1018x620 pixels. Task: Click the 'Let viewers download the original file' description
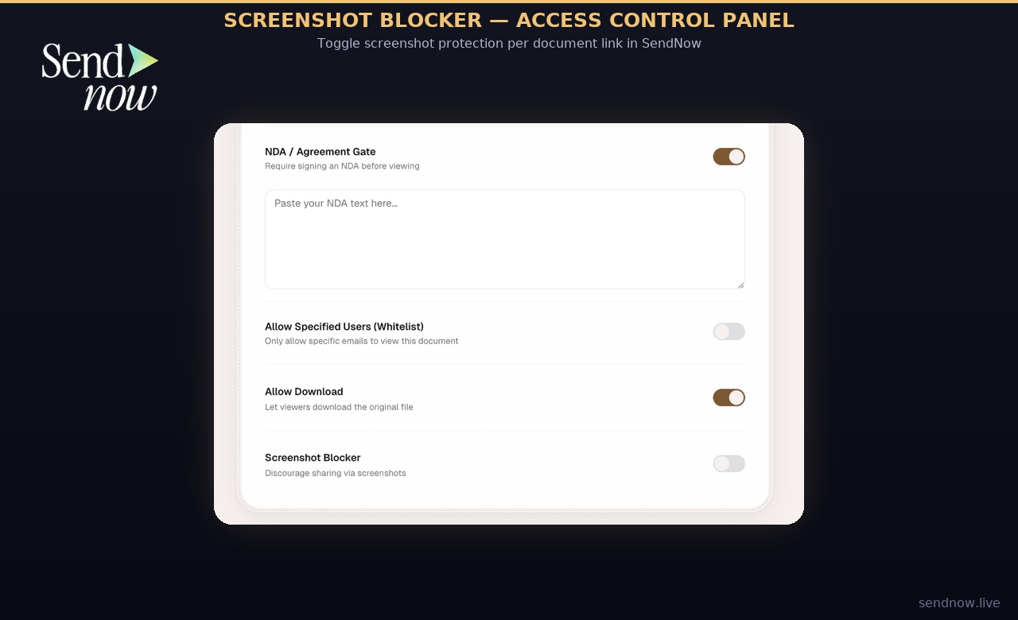pos(339,407)
